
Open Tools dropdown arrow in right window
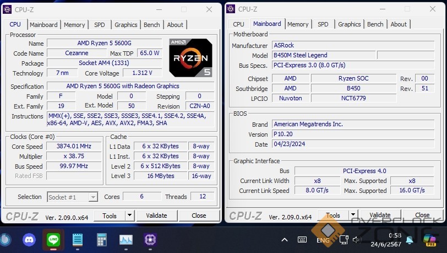pos(353,215)
